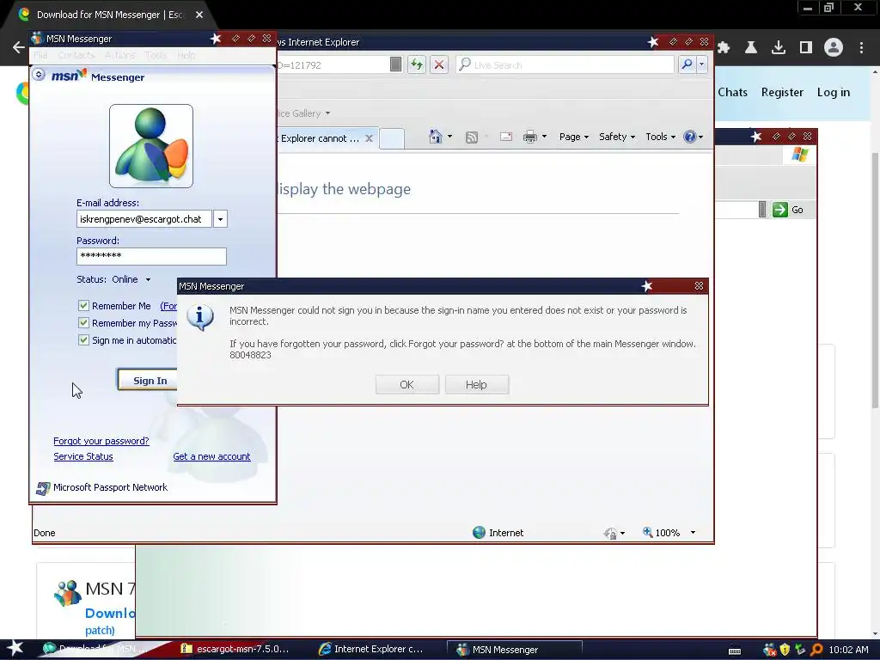Click the Read Mail icon in IE

[505, 137]
